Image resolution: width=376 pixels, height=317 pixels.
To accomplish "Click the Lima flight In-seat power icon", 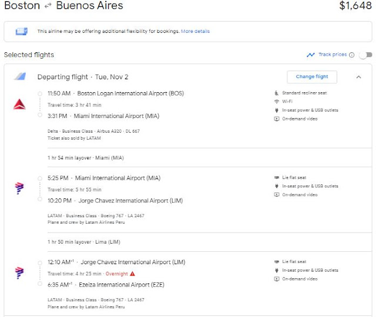I will 277,271.
